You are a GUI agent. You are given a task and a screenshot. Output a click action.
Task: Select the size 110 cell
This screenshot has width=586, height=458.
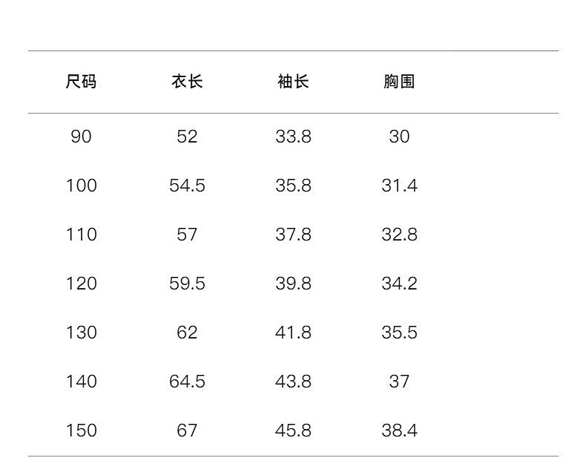[x=81, y=235]
